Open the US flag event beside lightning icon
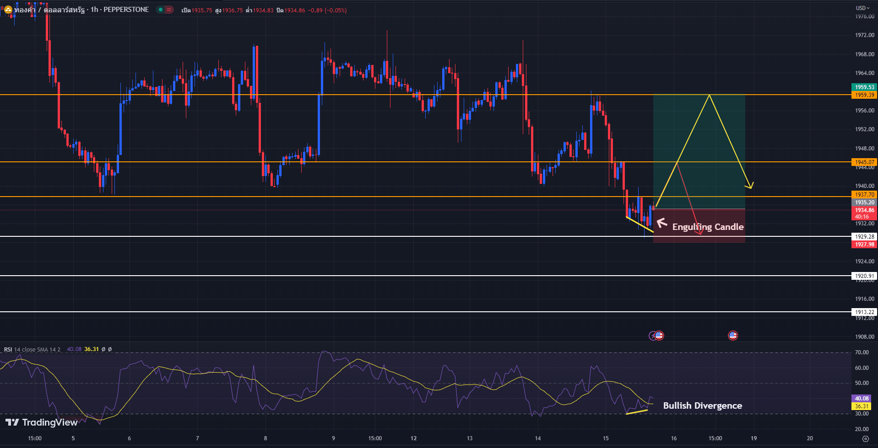878x448 pixels. pyautogui.click(x=659, y=336)
